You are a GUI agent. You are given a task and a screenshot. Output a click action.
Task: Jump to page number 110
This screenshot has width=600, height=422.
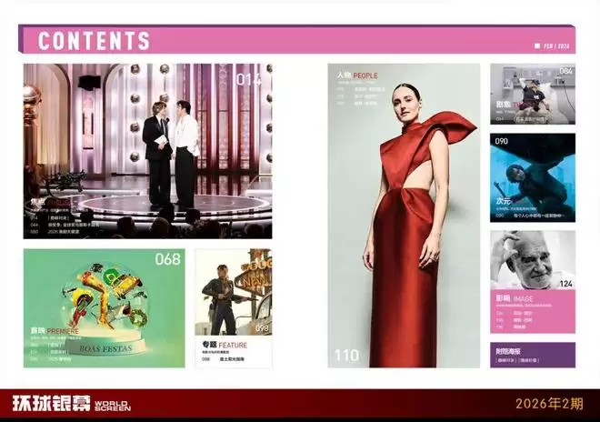coord(346,356)
